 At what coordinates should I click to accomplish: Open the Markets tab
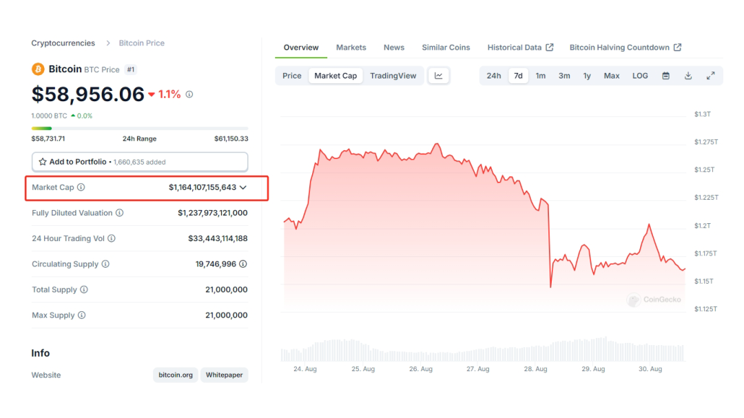click(x=351, y=48)
